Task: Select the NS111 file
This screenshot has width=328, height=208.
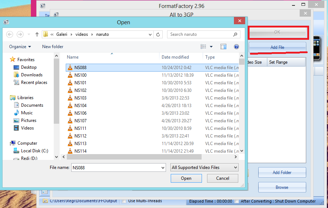Action: [x=152, y=128]
